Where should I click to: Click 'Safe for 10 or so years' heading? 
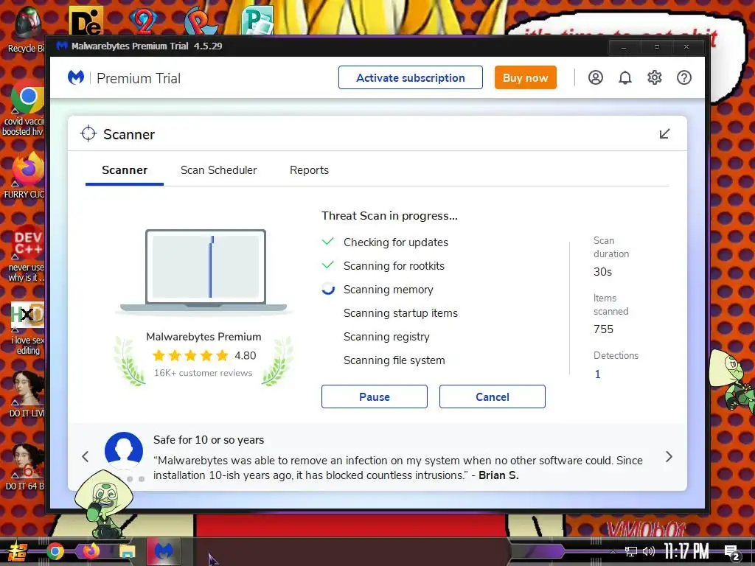[x=209, y=440]
